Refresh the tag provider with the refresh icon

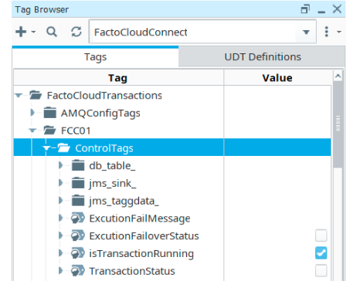pyautogui.click(x=76, y=32)
